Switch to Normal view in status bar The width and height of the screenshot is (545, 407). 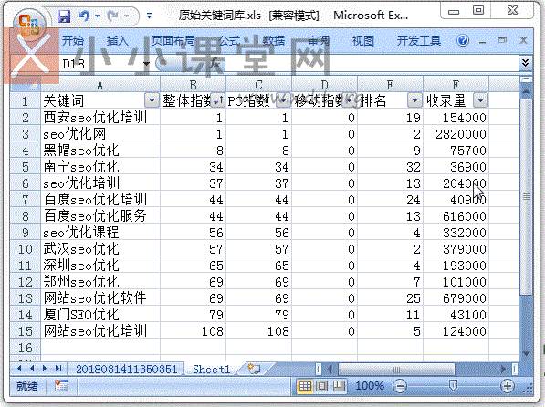[x=305, y=386]
